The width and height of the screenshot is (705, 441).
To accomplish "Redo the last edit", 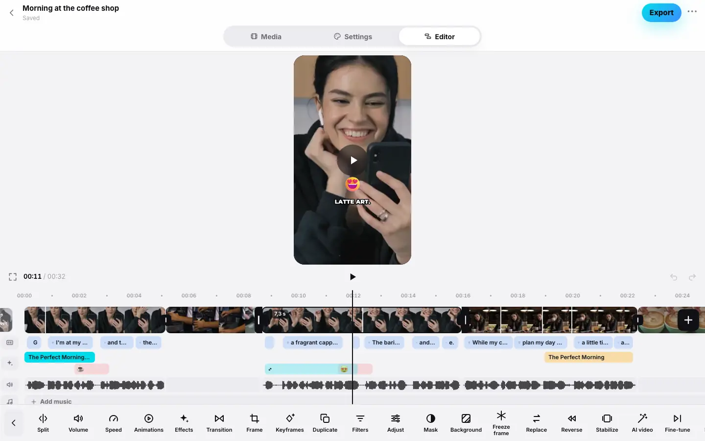I will [692, 277].
